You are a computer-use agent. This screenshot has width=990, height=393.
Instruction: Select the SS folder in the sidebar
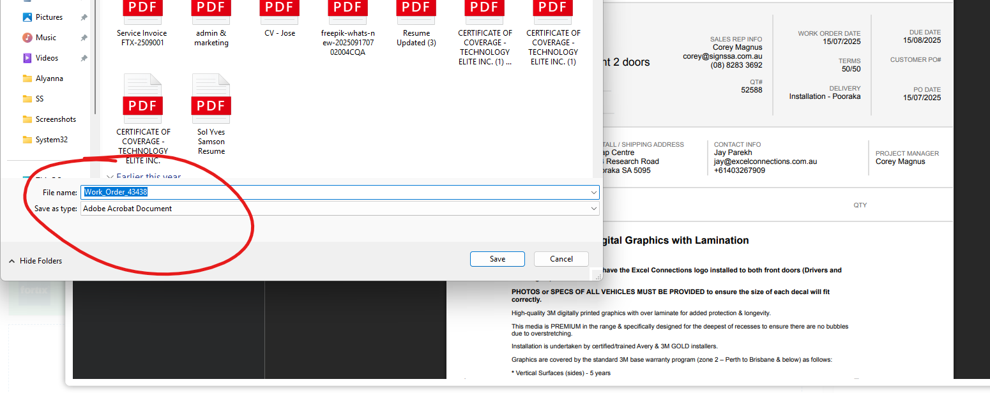pos(40,99)
